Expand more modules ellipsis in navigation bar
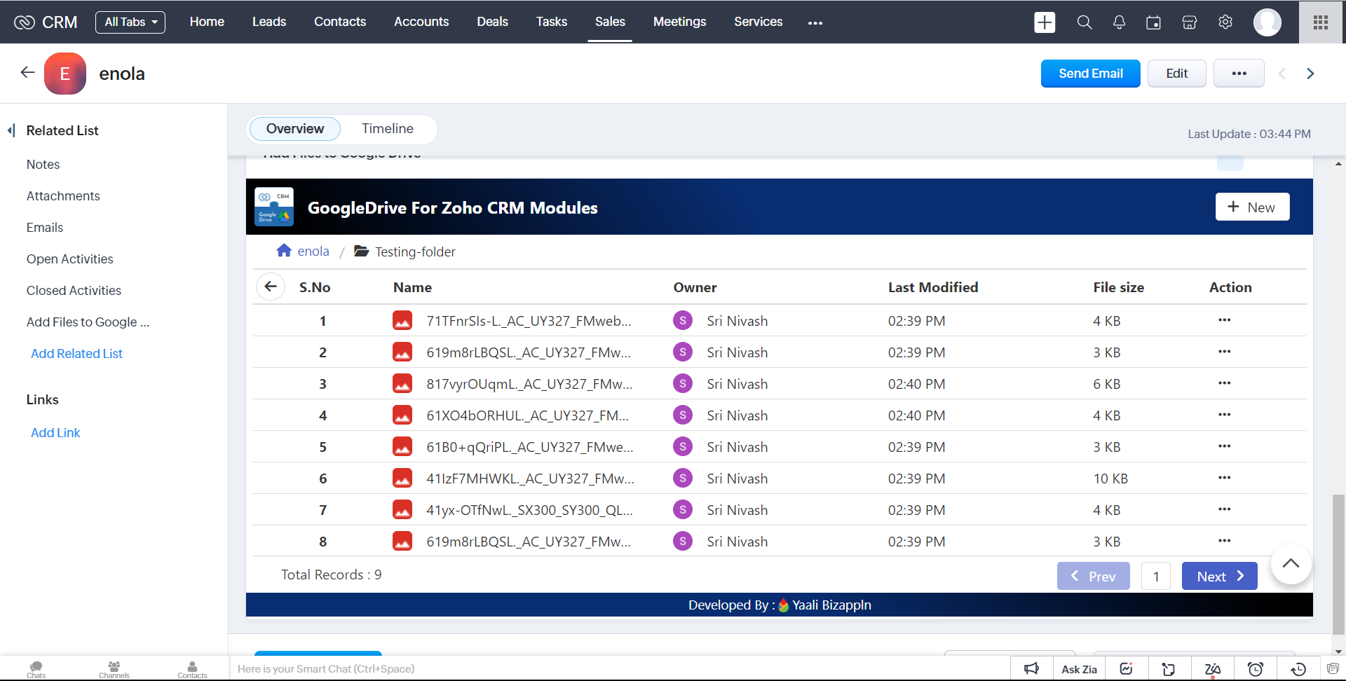The image size is (1346, 681). click(x=815, y=22)
